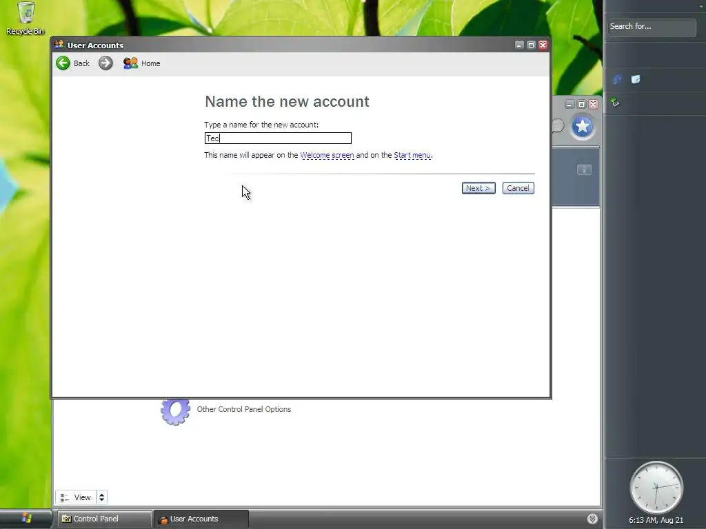The image size is (706, 529).
Task: Click the date and time display
Action: tap(656, 520)
